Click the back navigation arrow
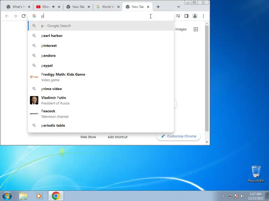 (x=7, y=16)
